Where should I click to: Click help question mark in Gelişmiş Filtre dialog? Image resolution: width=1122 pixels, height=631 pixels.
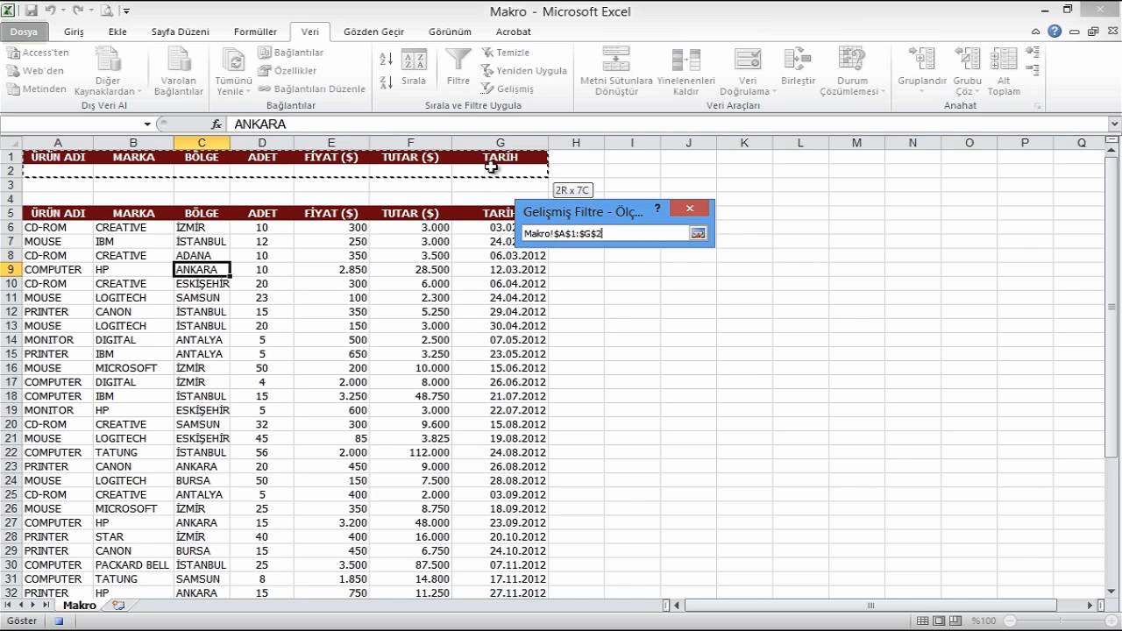[657, 209]
